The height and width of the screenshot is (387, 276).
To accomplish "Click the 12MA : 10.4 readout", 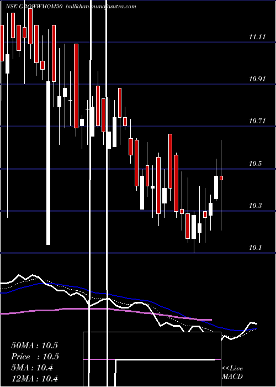I will [x=34, y=378].
